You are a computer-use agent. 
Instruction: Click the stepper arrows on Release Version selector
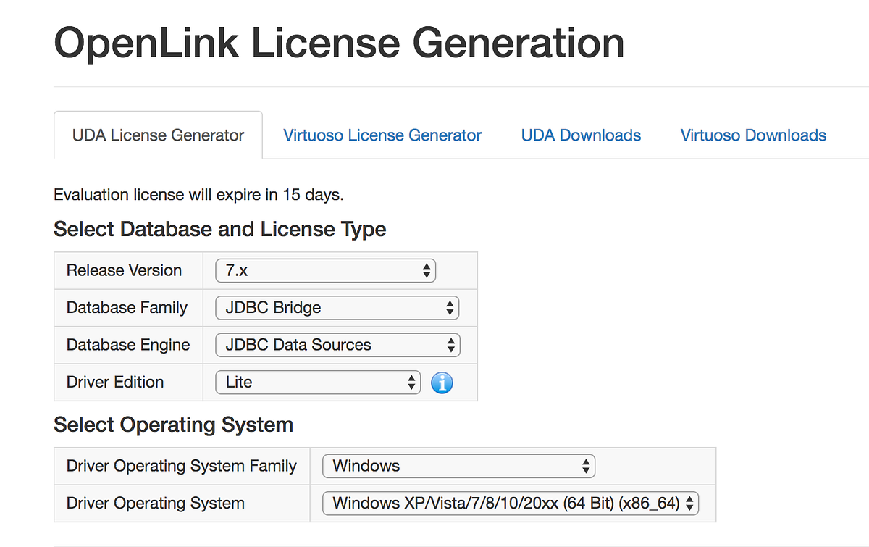[x=428, y=270]
